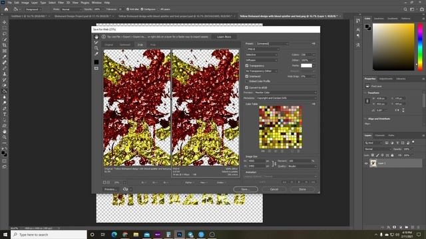Toggle slices visibility icon in Save for Web
Viewport: 426px width, 239px height.
coord(96,68)
